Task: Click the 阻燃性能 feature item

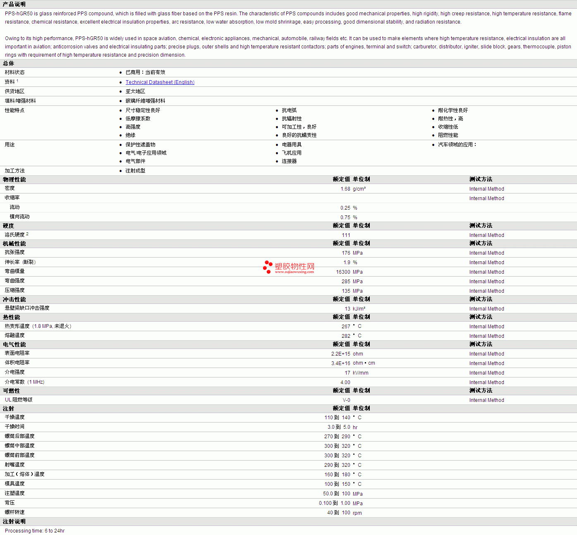Action: (448, 135)
